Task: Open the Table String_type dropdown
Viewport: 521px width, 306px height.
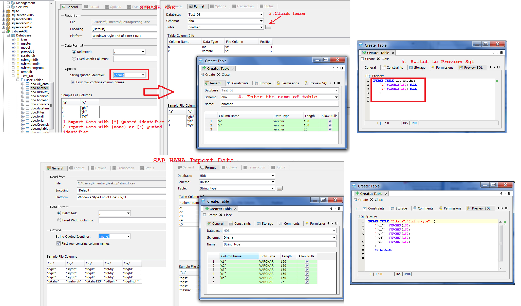Action: (x=273, y=188)
